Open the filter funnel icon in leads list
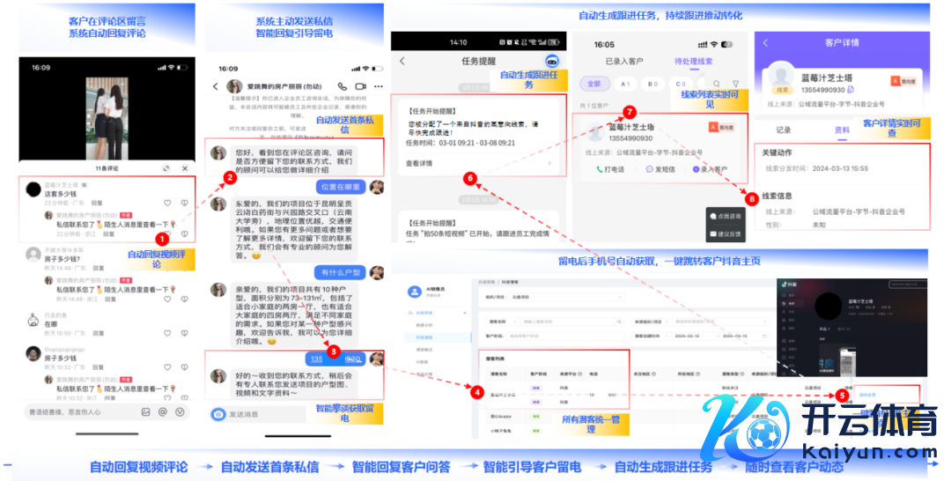Image resolution: width=951 pixels, height=481 pixels. point(735,84)
